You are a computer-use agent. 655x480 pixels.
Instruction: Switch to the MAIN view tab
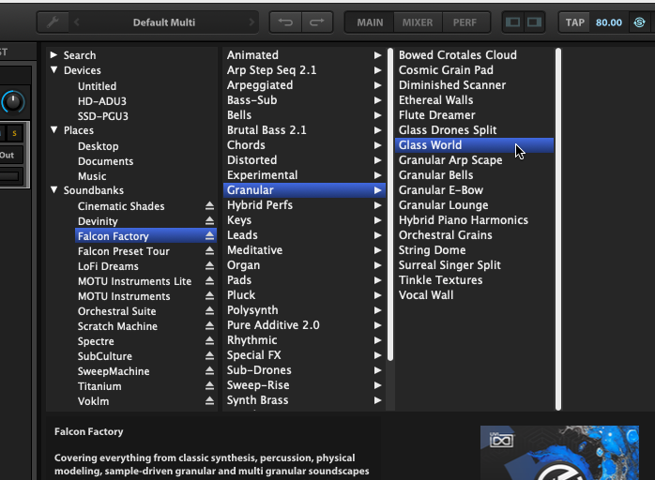point(370,22)
